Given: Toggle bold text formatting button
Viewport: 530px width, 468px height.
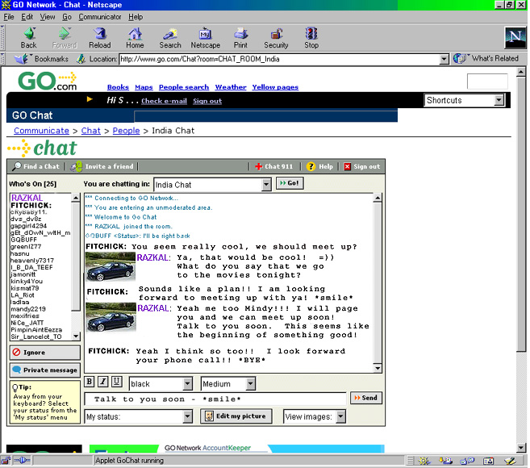Looking at the screenshot, I should click(x=90, y=382).
